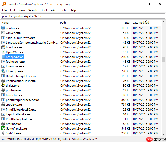Click the Everything magnifier icon in title bar

pyautogui.click(x=4, y=4)
